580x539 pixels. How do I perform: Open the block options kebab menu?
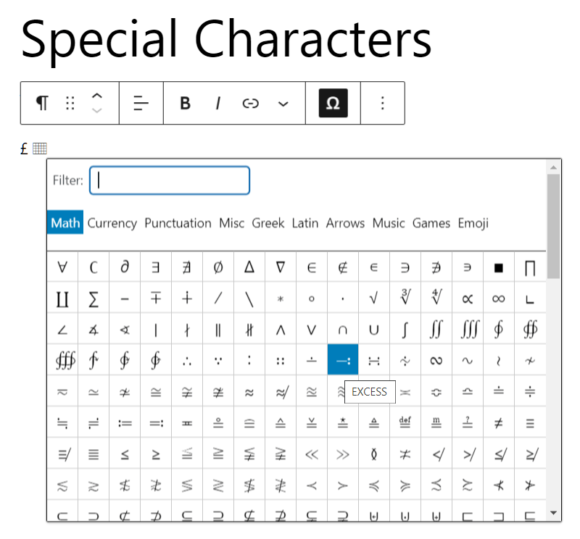382,104
